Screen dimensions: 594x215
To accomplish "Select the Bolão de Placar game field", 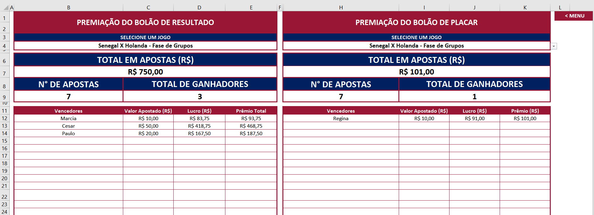I will [416, 46].
